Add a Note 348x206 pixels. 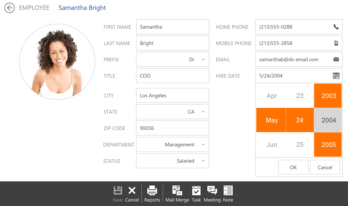[x=228, y=193]
